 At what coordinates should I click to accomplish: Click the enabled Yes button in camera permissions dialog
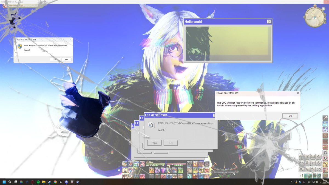(x=154, y=143)
